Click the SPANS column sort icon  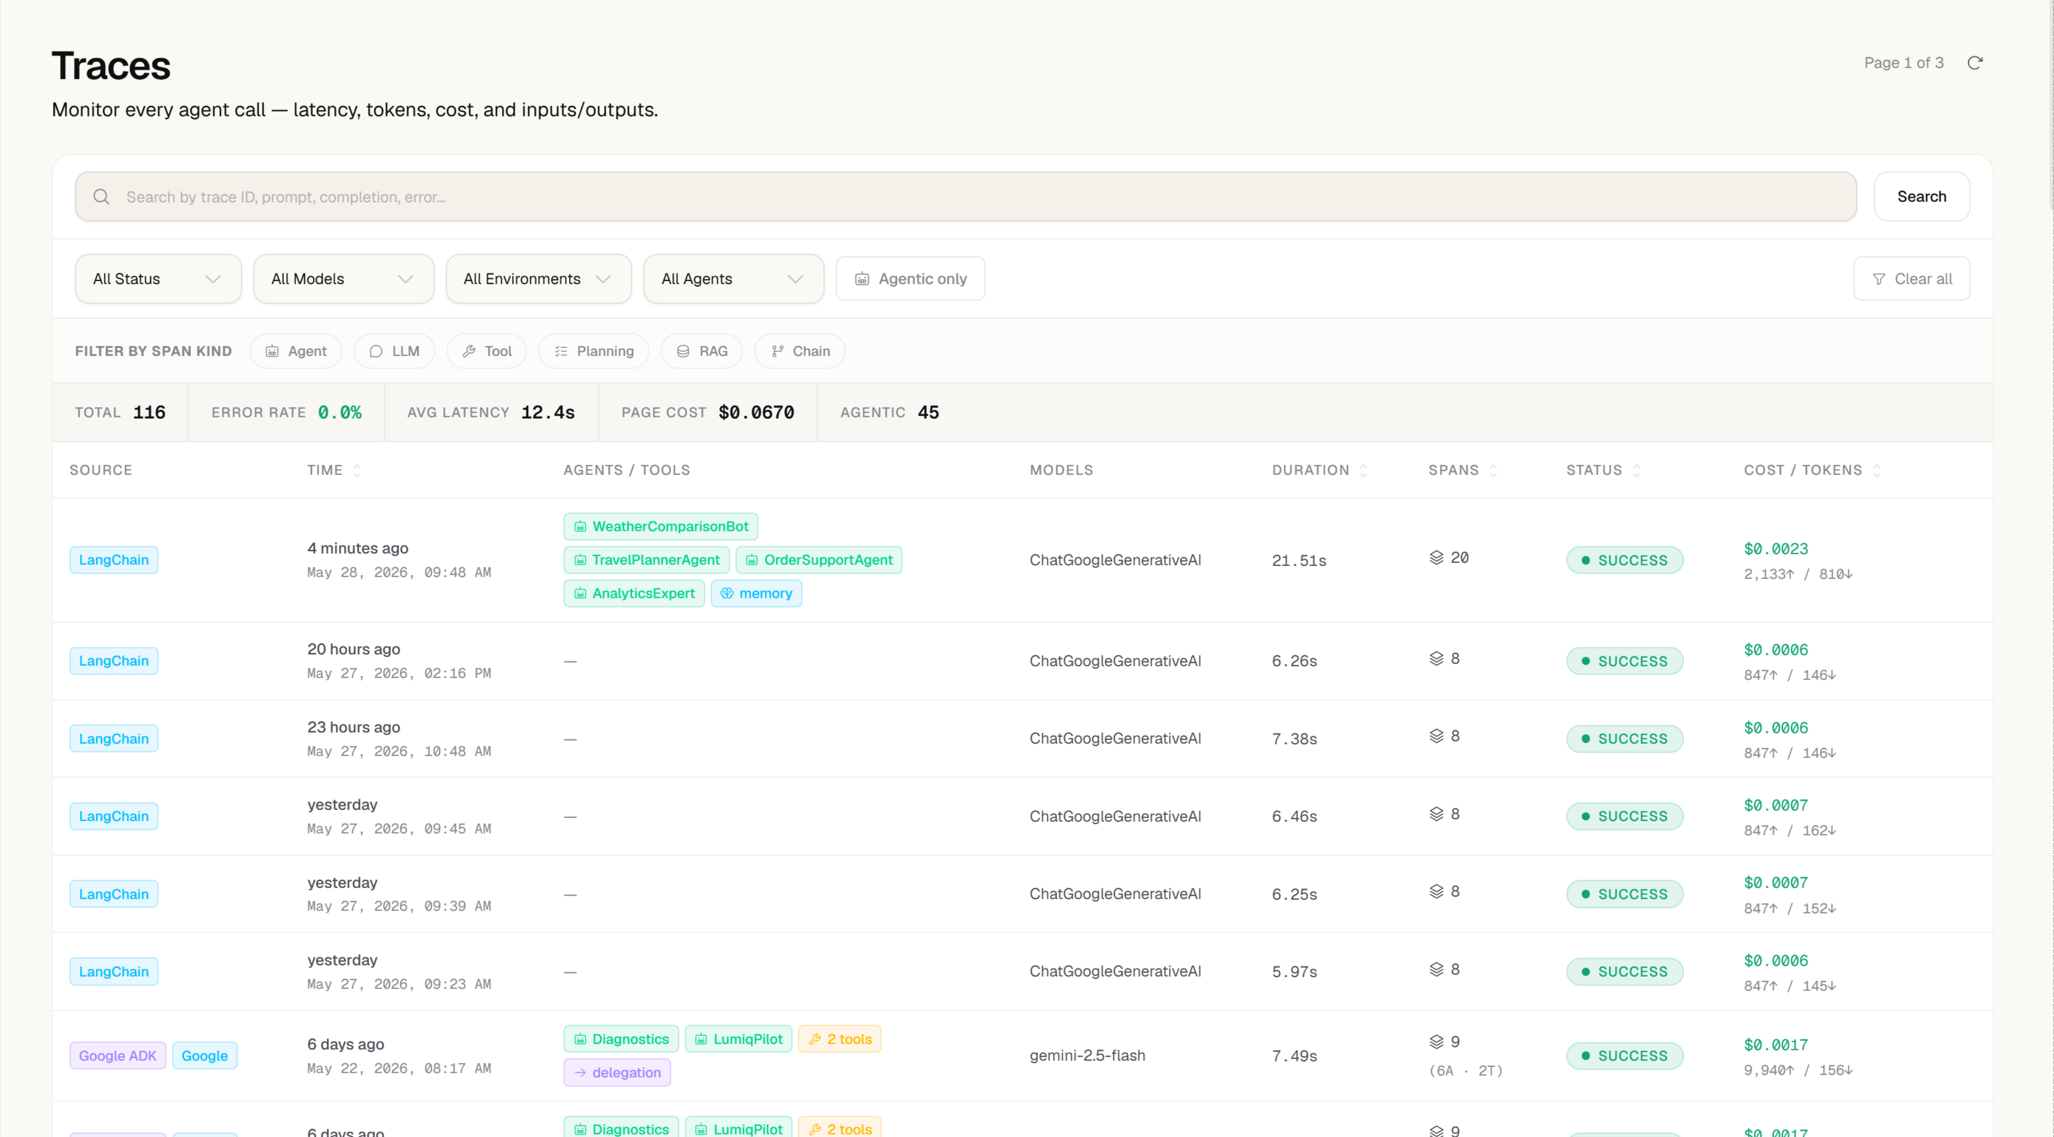1494,471
